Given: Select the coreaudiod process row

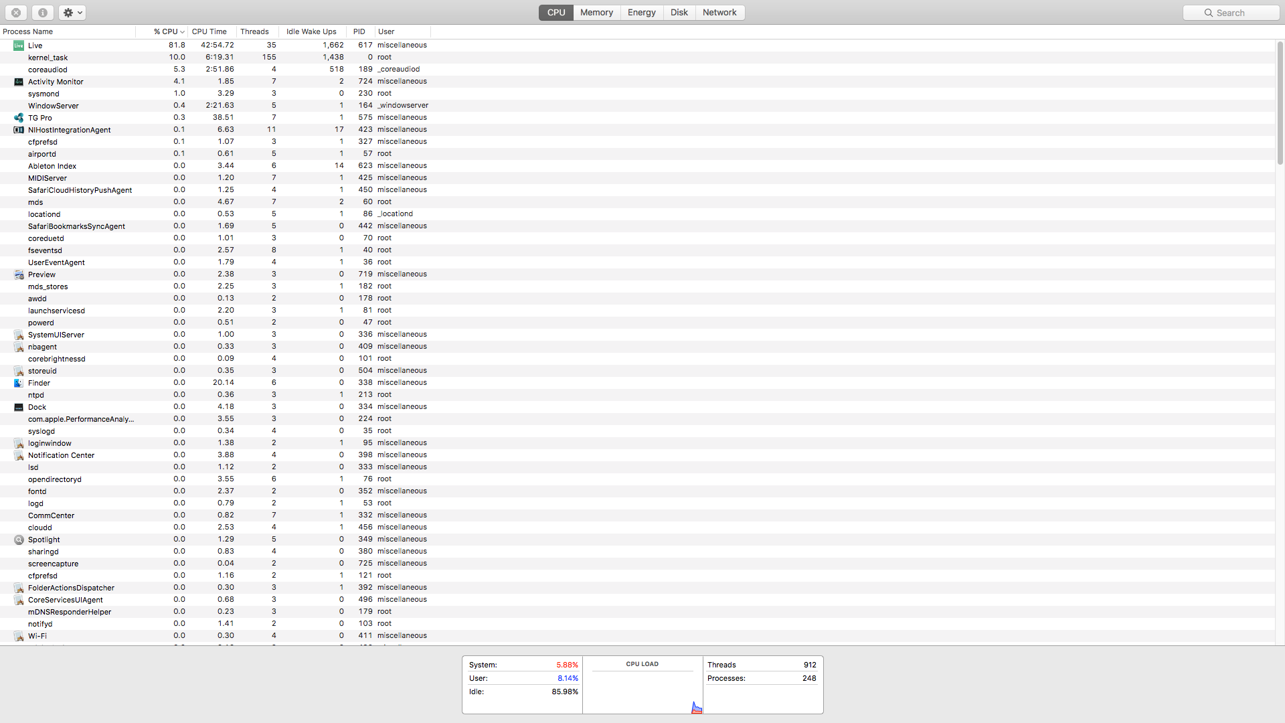Looking at the screenshot, I should coord(637,70).
